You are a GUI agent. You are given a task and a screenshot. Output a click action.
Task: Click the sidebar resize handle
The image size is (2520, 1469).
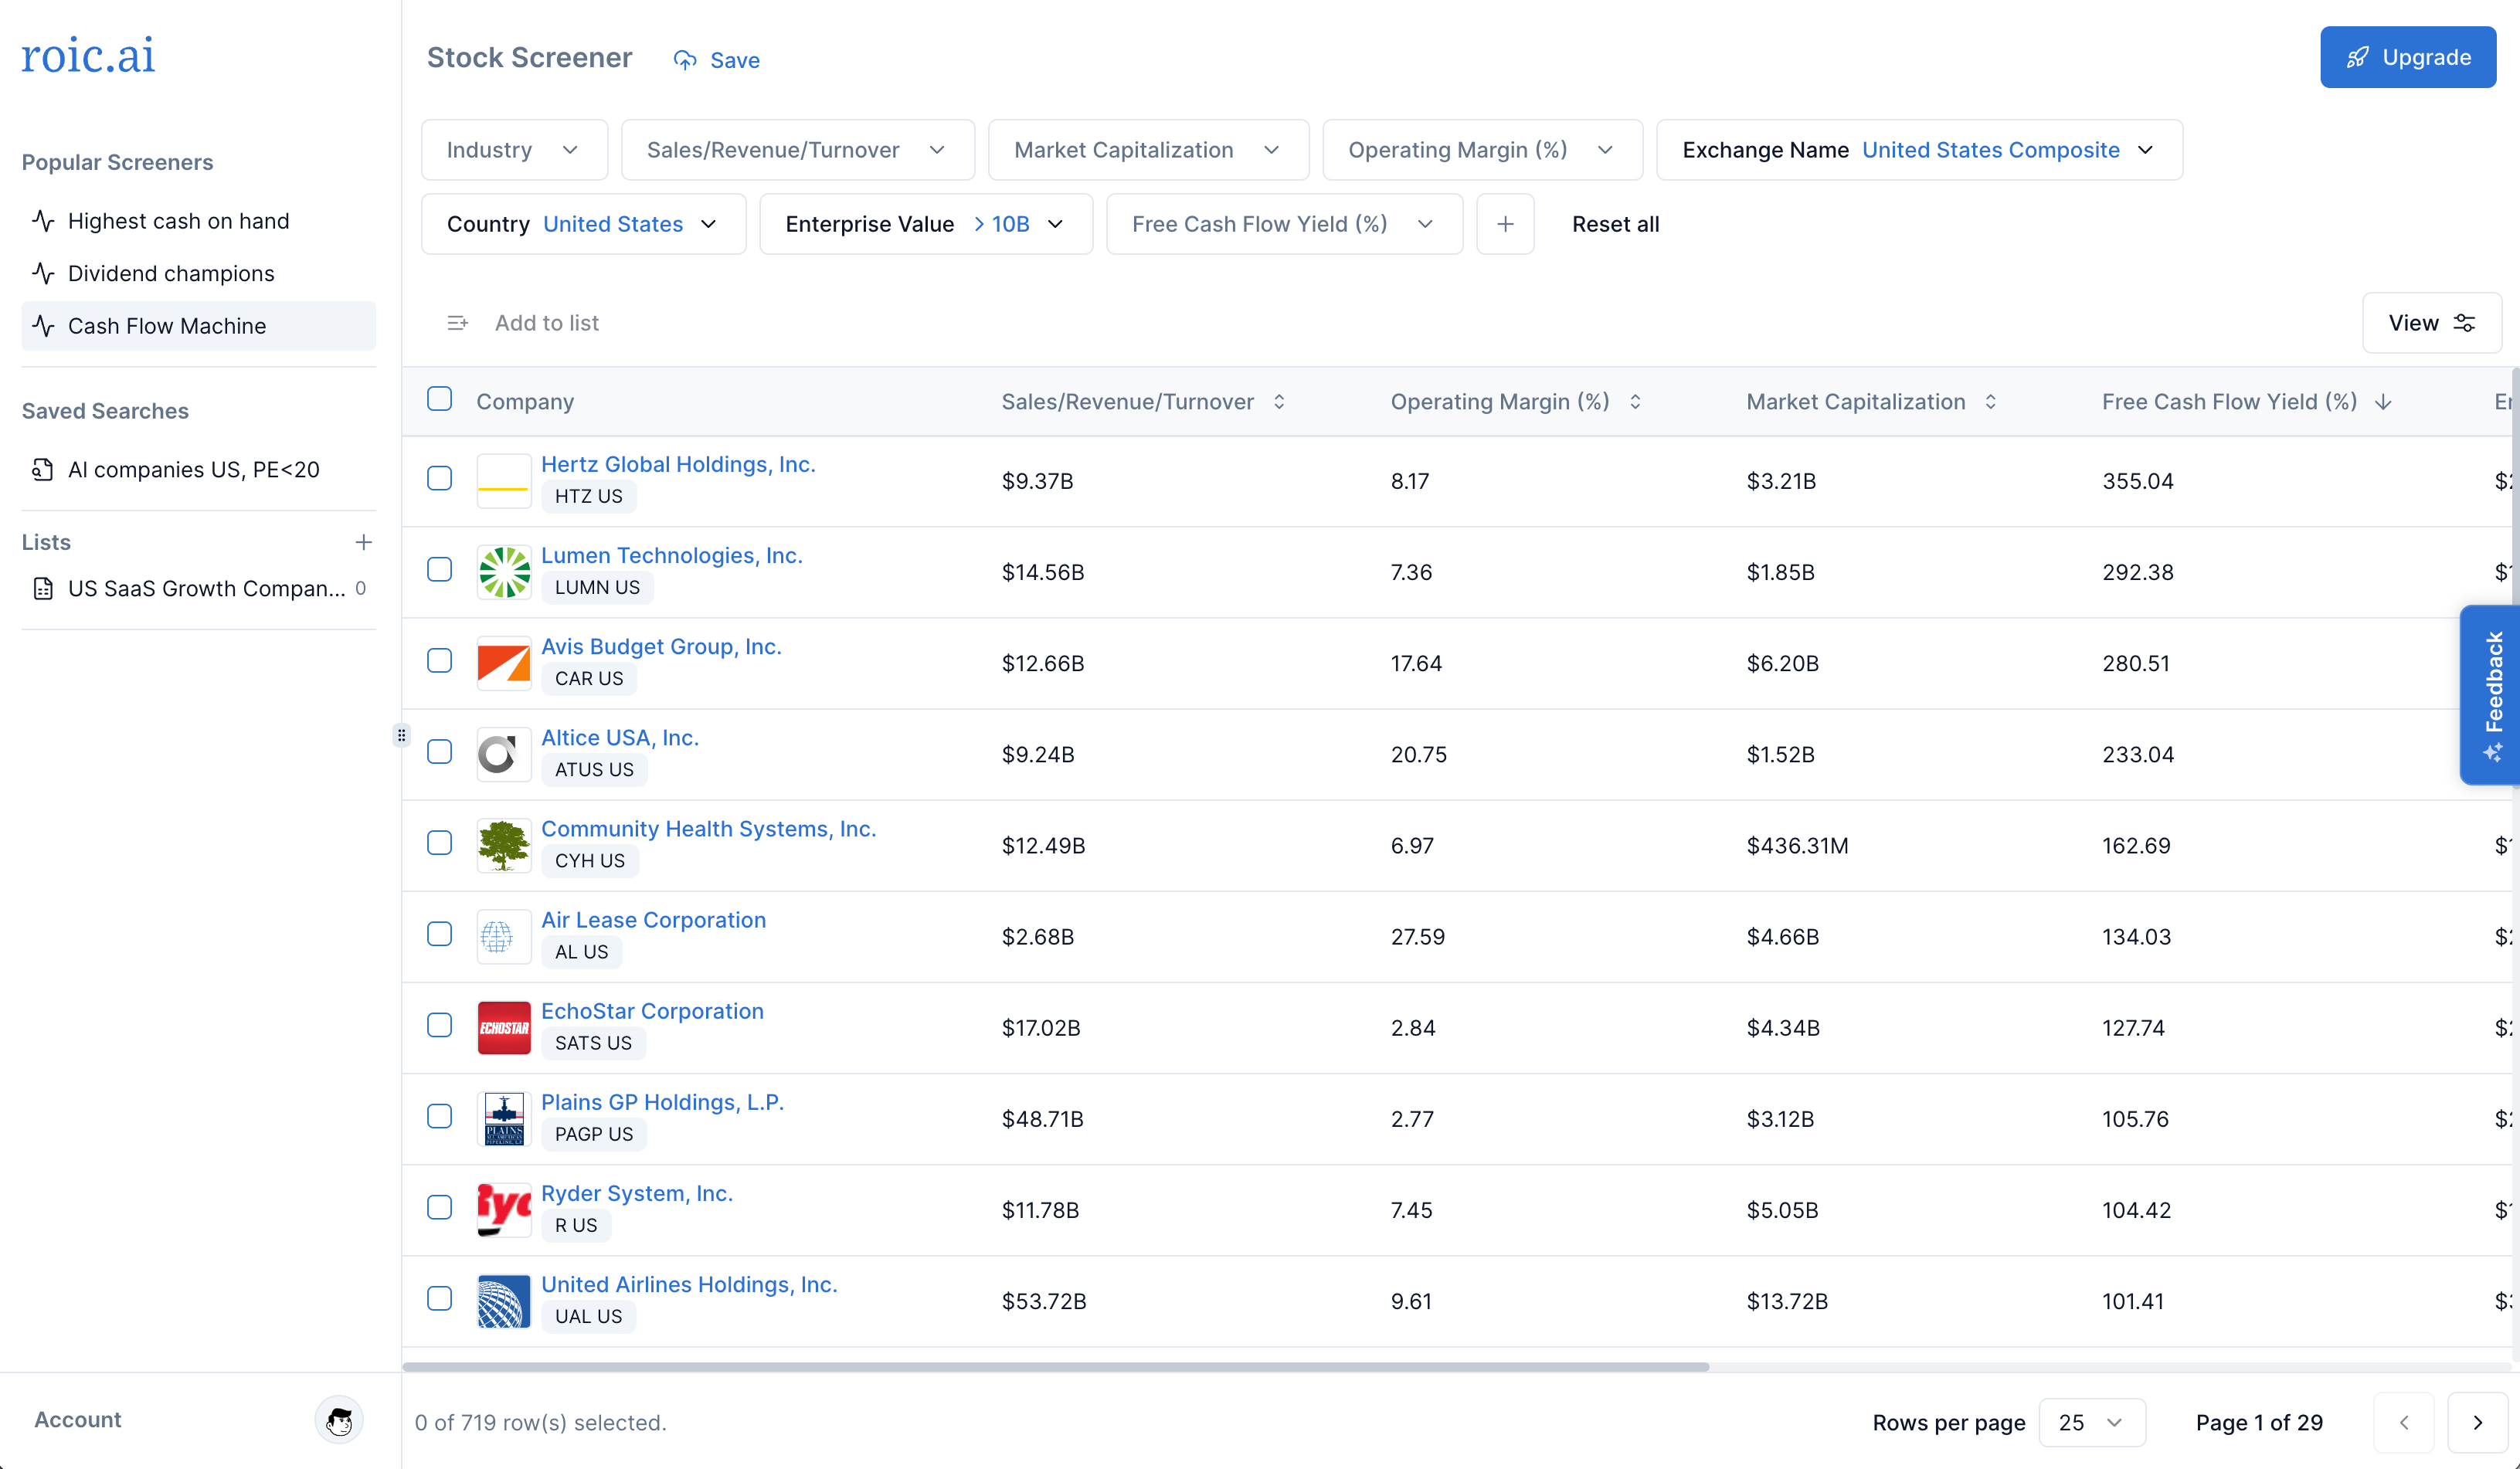click(x=401, y=736)
